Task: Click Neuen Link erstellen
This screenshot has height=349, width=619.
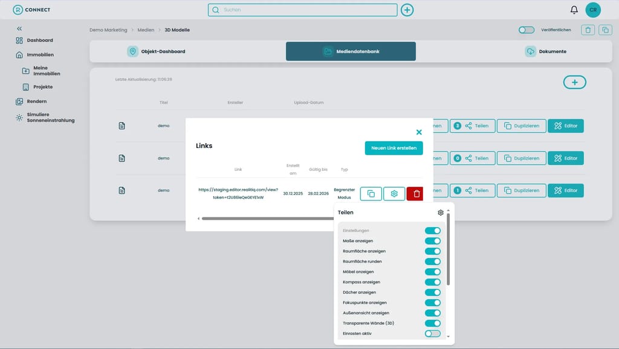Action: tap(394, 148)
